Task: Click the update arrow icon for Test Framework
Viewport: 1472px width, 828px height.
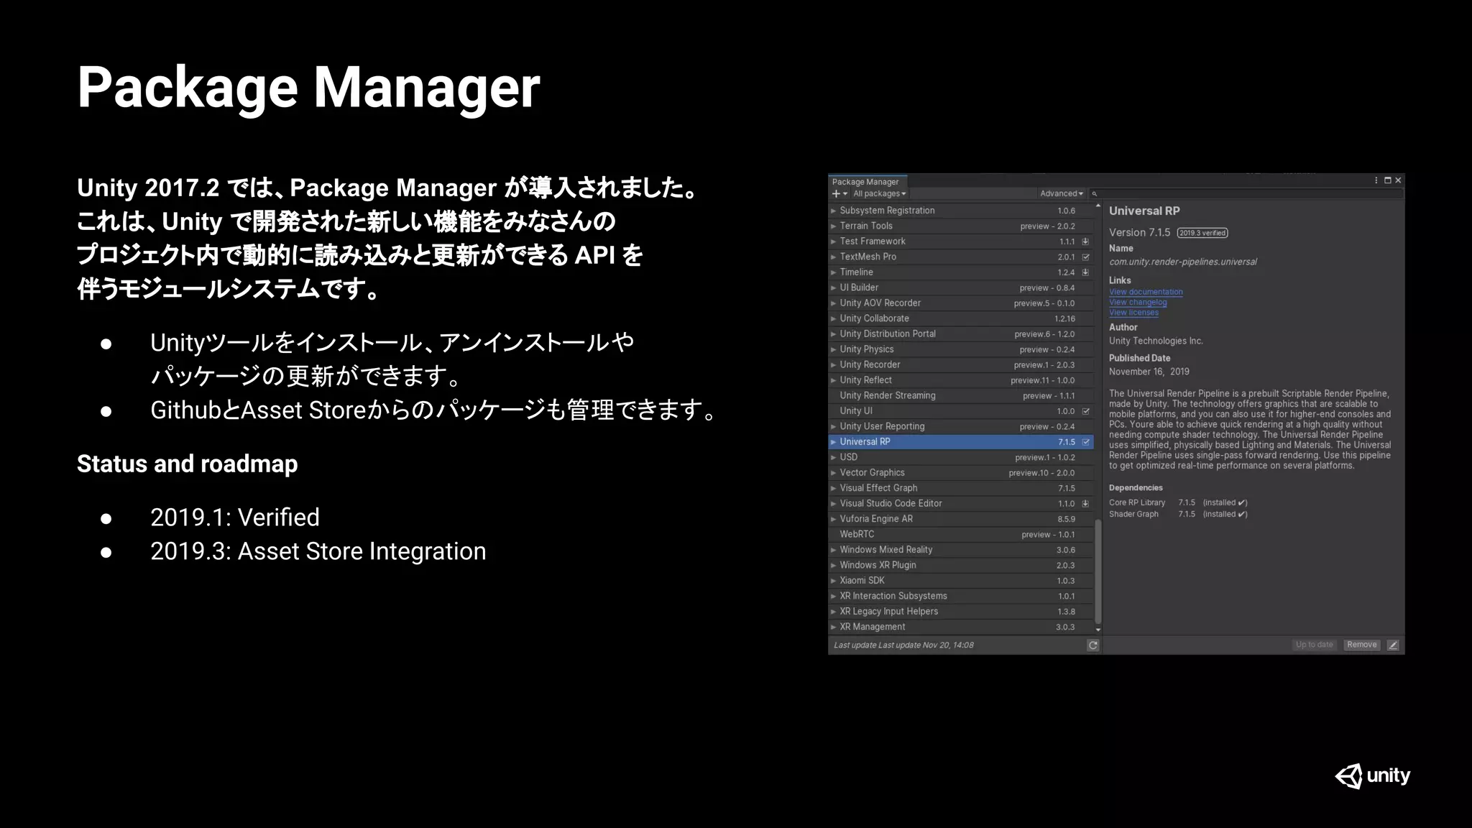Action: (x=1085, y=241)
